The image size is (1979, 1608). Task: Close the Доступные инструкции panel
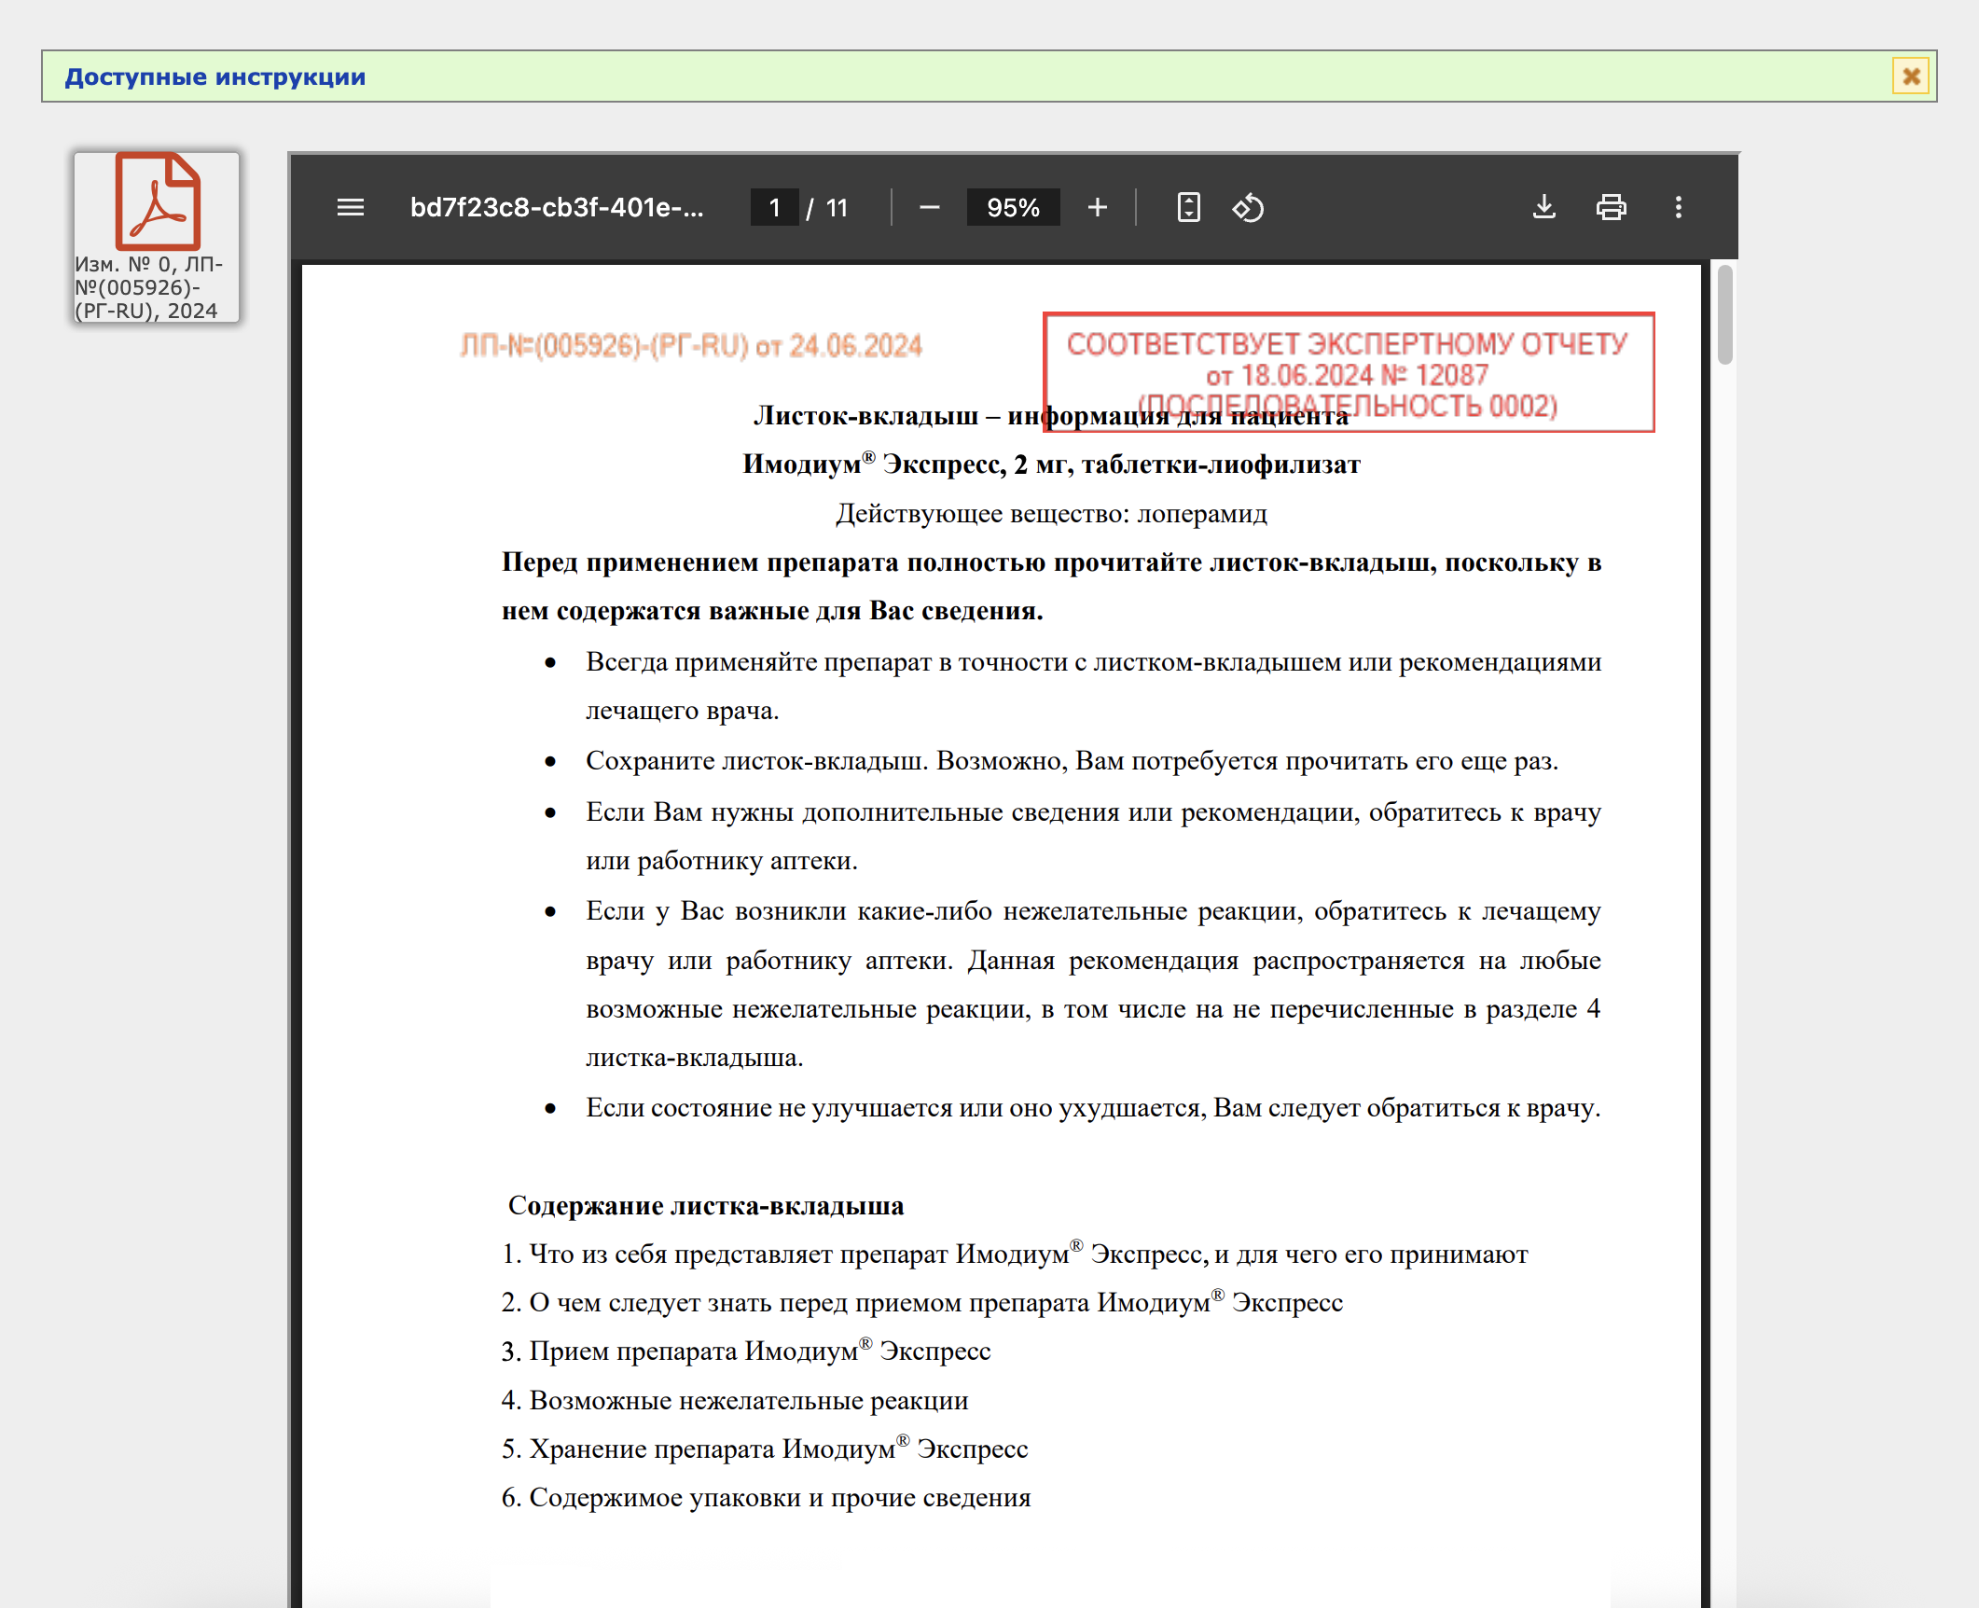coord(1911,76)
